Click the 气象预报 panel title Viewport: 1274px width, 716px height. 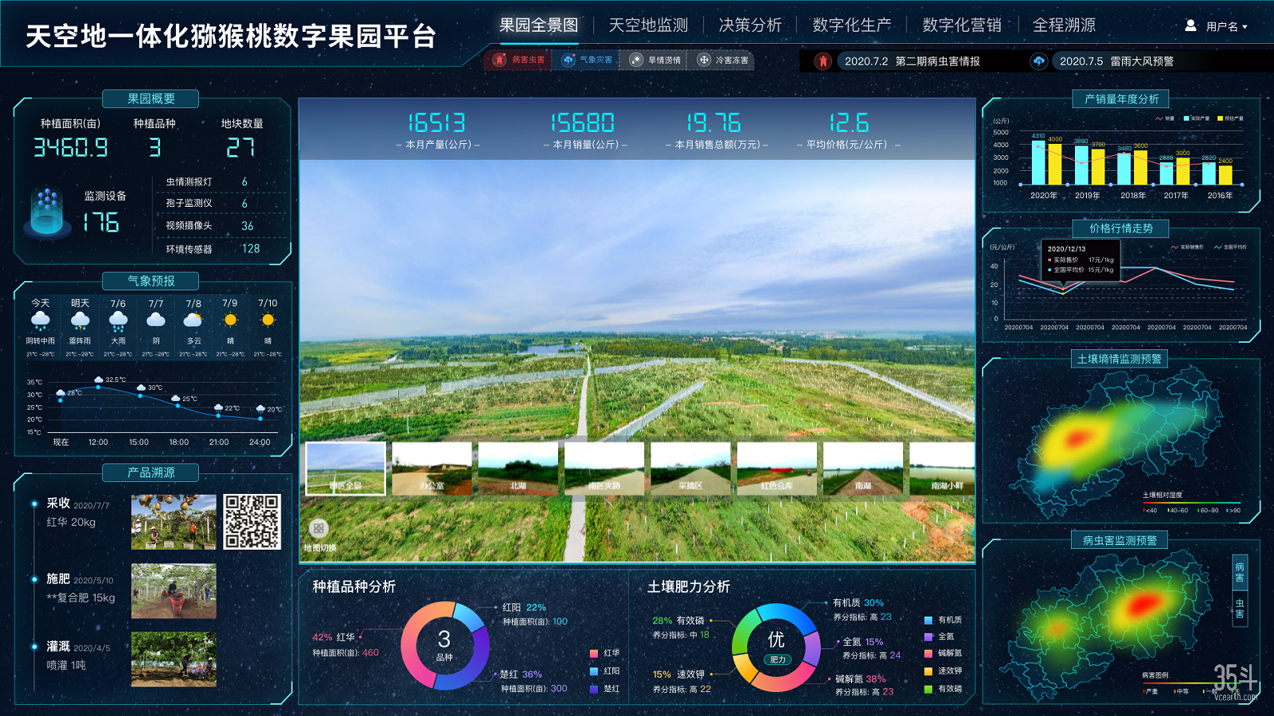tap(151, 281)
